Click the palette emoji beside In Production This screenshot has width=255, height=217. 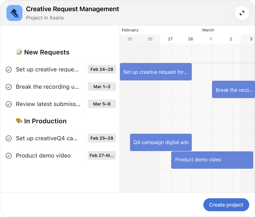(x=20, y=121)
